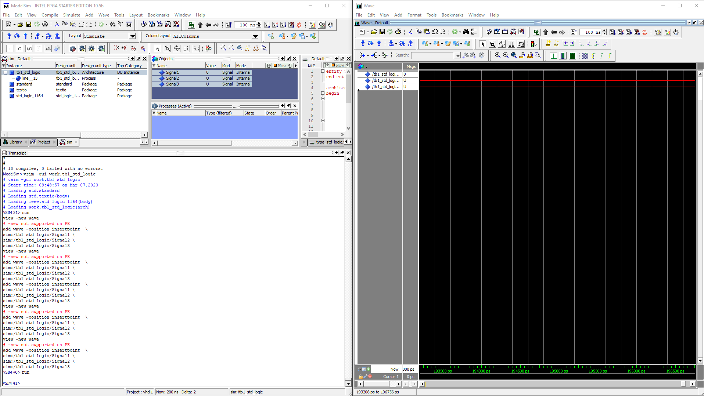Toggle the Now button in Objects panel header
The width and height of the screenshot is (704, 396).
coord(280,66)
